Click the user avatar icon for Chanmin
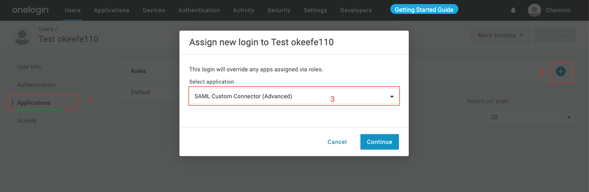 coord(534,10)
